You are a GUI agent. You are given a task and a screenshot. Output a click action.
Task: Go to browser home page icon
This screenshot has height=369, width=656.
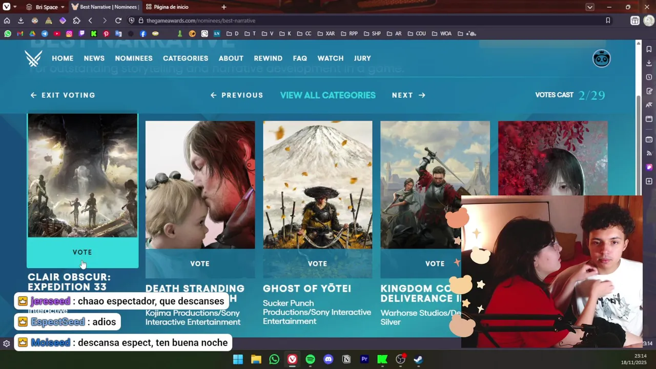[7, 20]
